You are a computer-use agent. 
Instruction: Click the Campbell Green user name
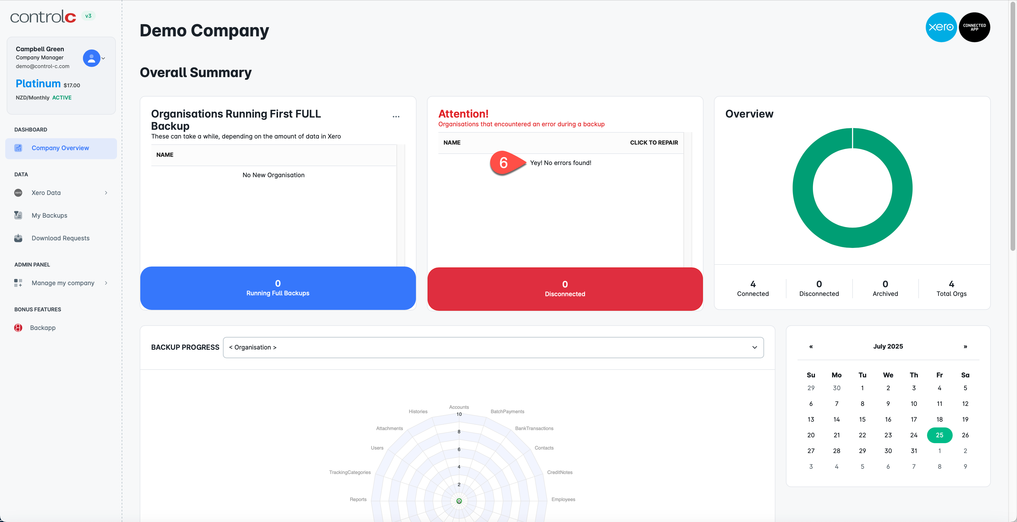[40, 49]
